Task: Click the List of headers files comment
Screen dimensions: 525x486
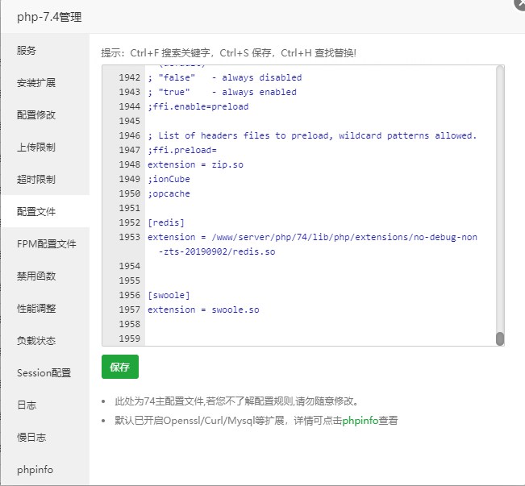Action: coord(312,135)
